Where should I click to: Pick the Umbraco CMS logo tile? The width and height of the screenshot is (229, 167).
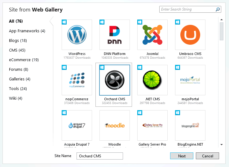click(190, 35)
